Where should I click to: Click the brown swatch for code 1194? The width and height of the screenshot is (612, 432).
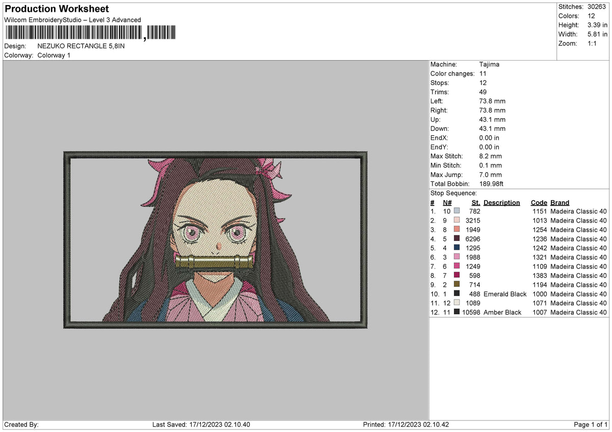[x=457, y=285]
